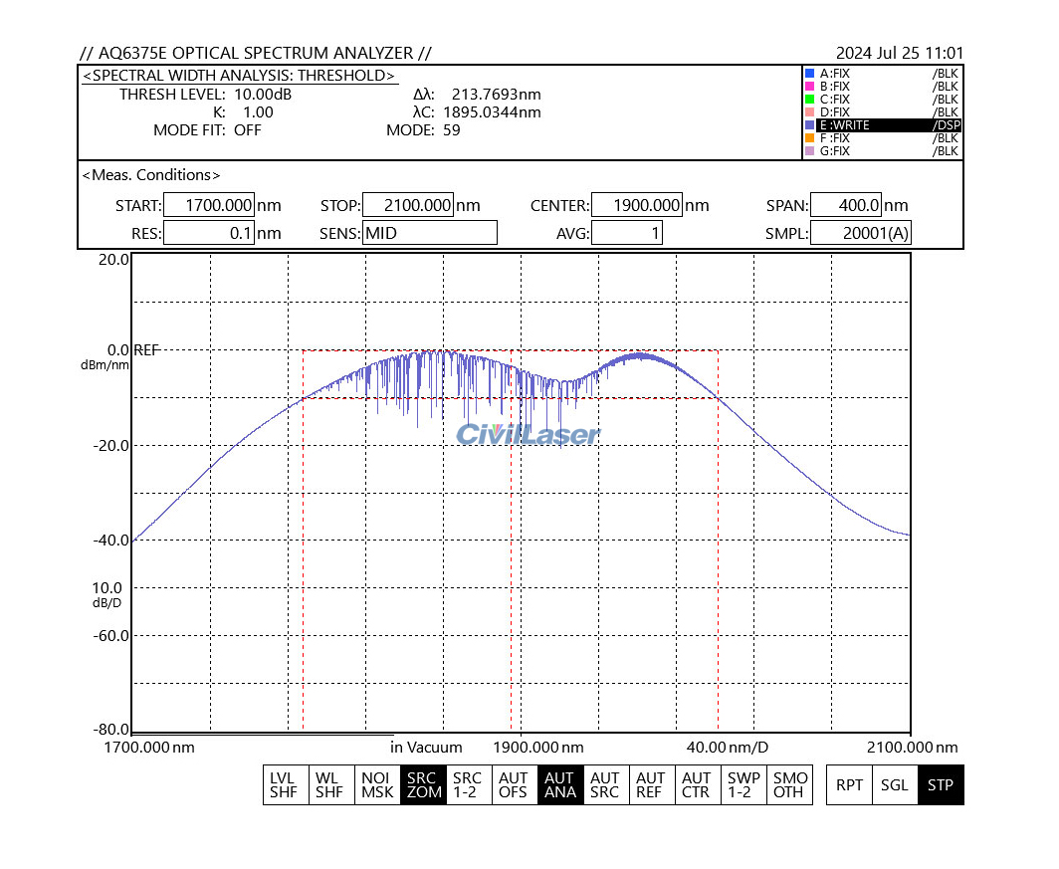Toggle the SRC ZOM key
Screen dimensions: 1059x869
click(422, 784)
